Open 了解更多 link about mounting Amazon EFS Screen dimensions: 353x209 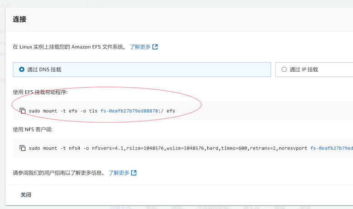pyautogui.click(x=140, y=46)
